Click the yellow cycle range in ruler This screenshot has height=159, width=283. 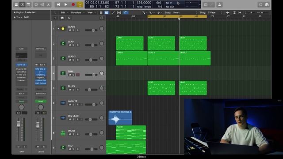[x=177, y=16]
